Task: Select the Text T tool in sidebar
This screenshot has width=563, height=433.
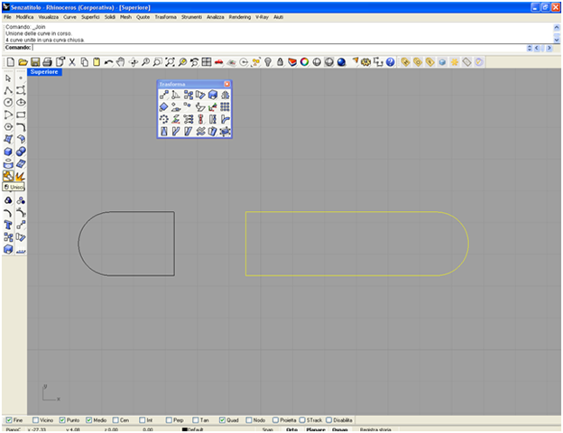Action: coord(8,226)
